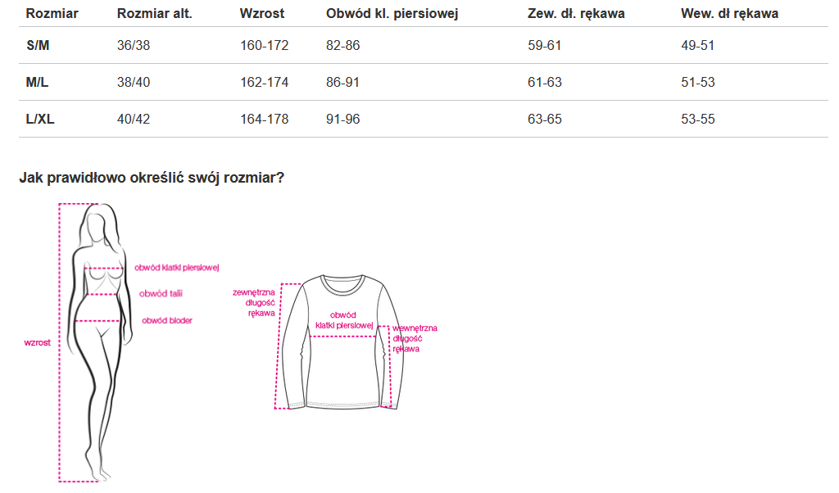Click 'Wew. dł rękawa' column header

pos(729,14)
